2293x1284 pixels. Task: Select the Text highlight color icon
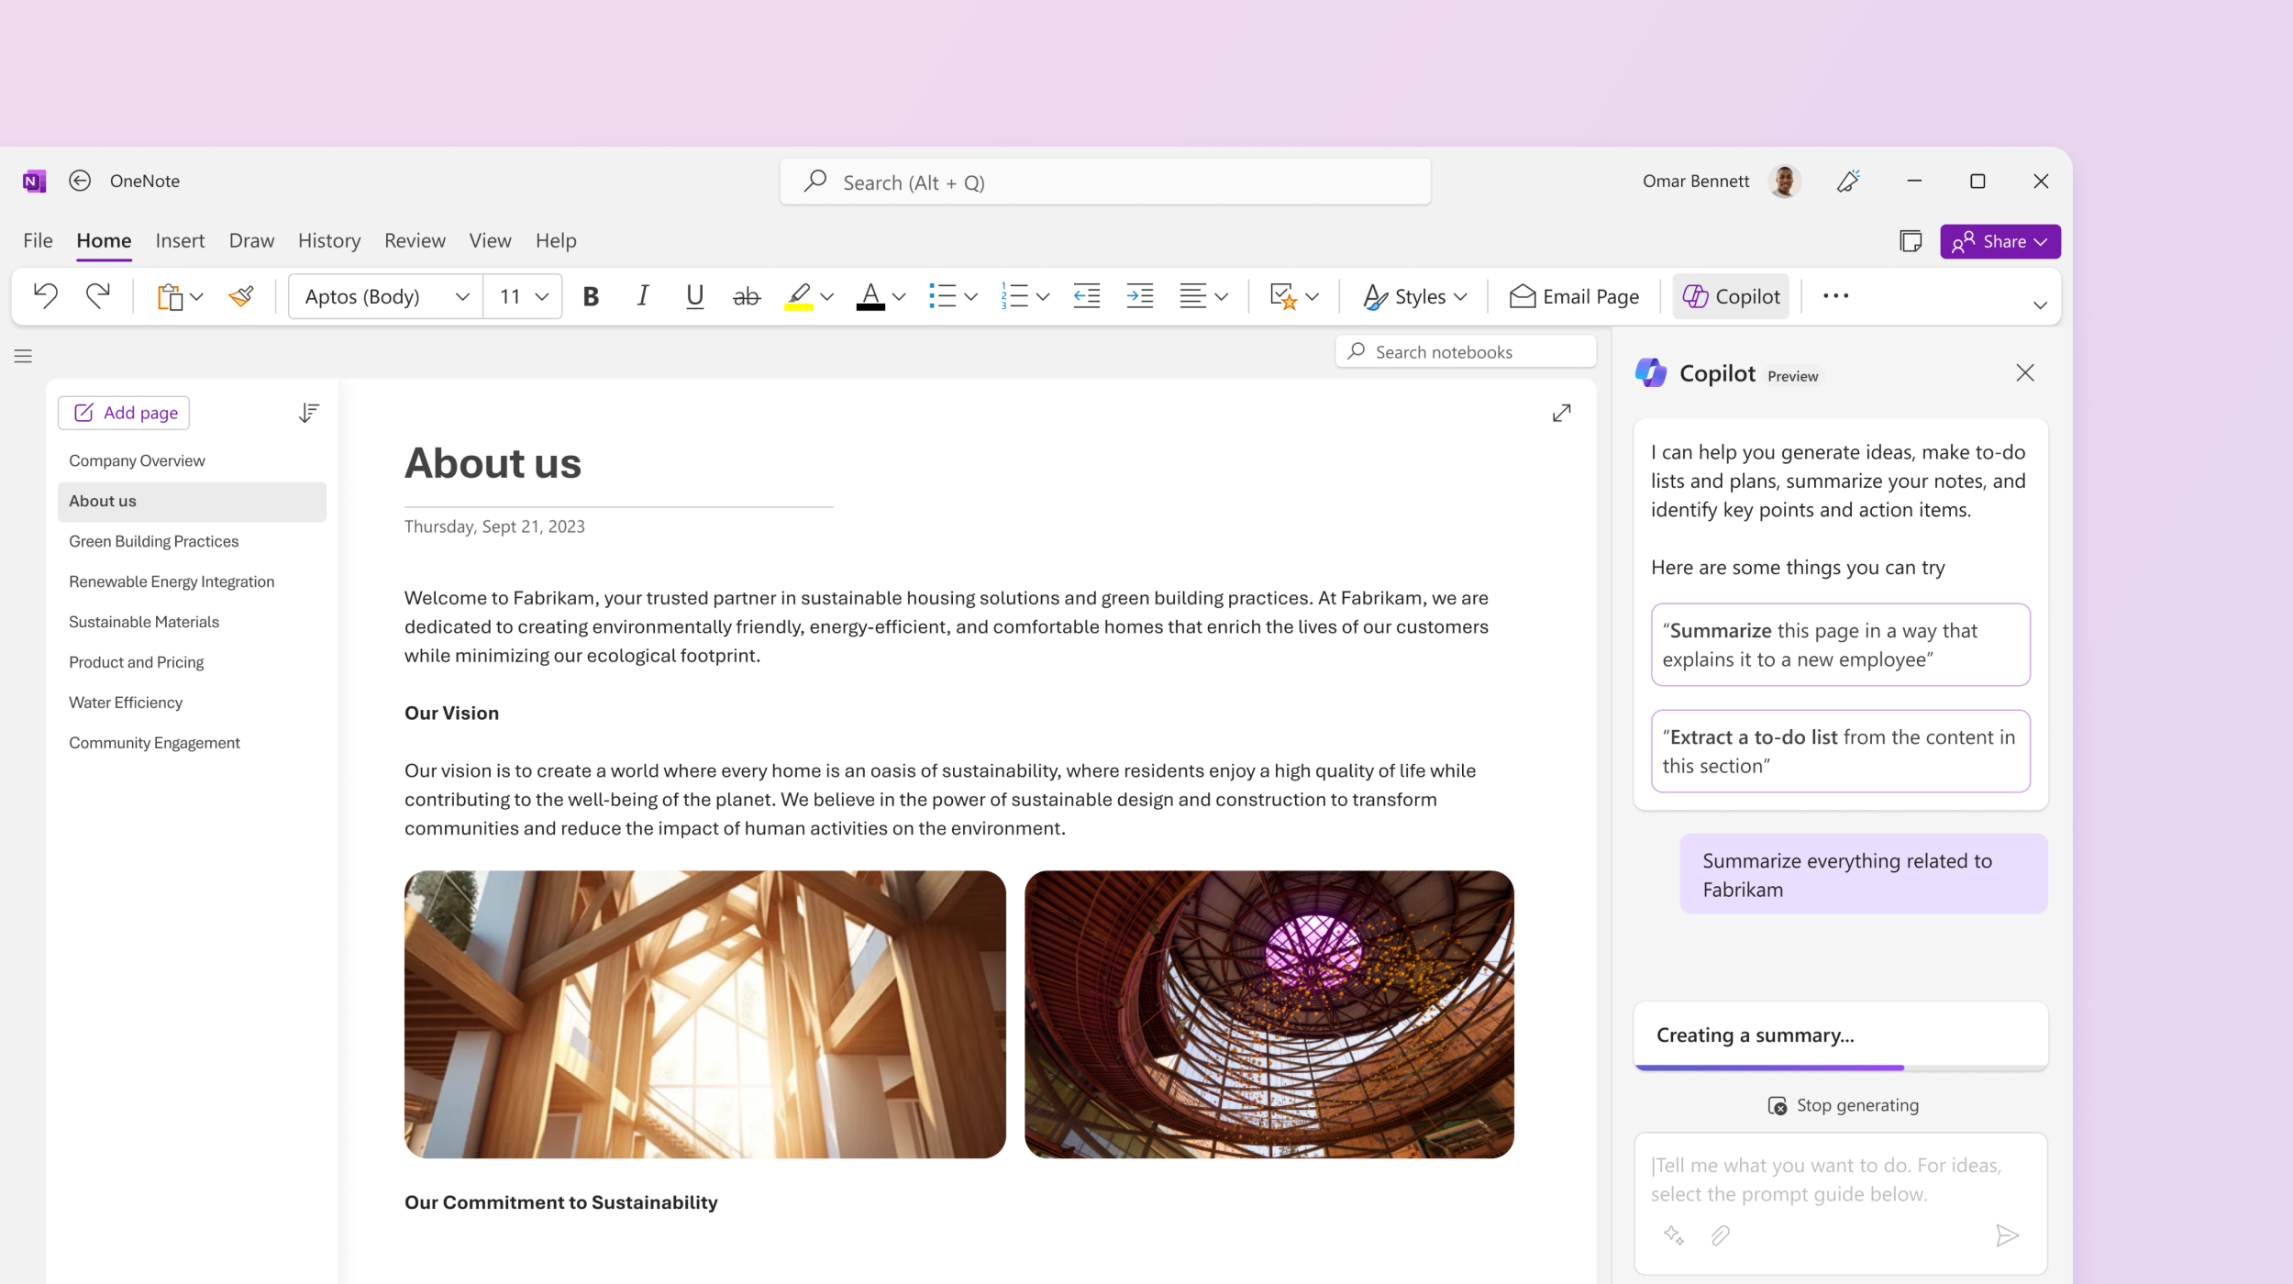click(x=799, y=298)
